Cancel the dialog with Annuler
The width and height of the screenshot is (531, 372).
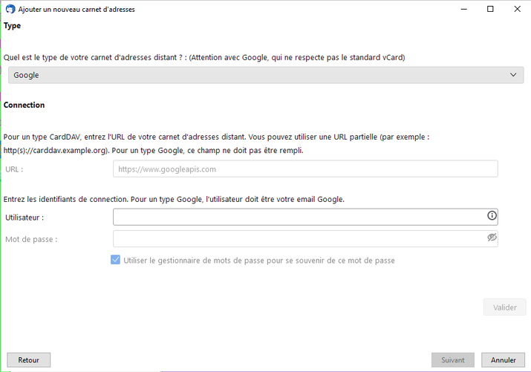504,360
